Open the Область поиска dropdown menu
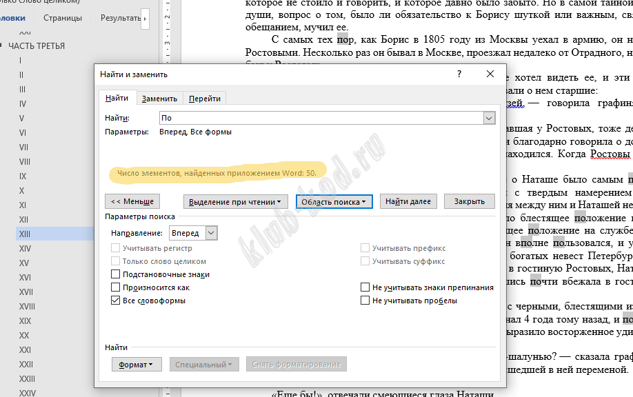The width and height of the screenshot is (633, 397). click(x=334, y=202)
